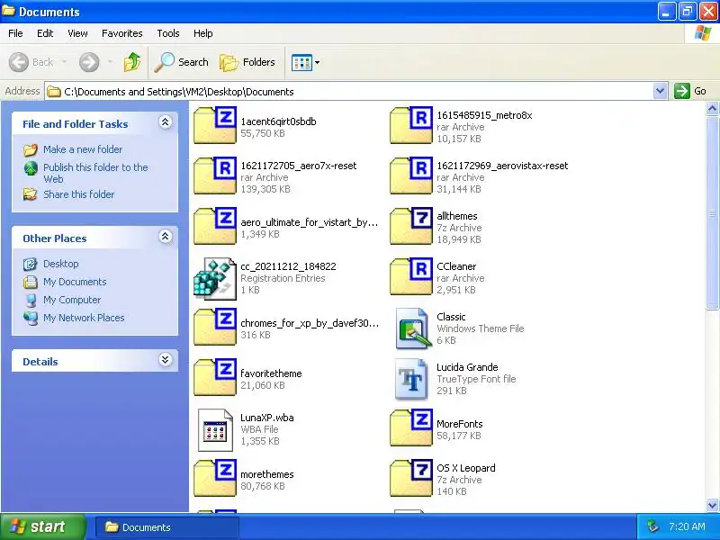720x540 pixels.
Task: Click the vertical scrollbar up arrow
Action: click(712, 108)
